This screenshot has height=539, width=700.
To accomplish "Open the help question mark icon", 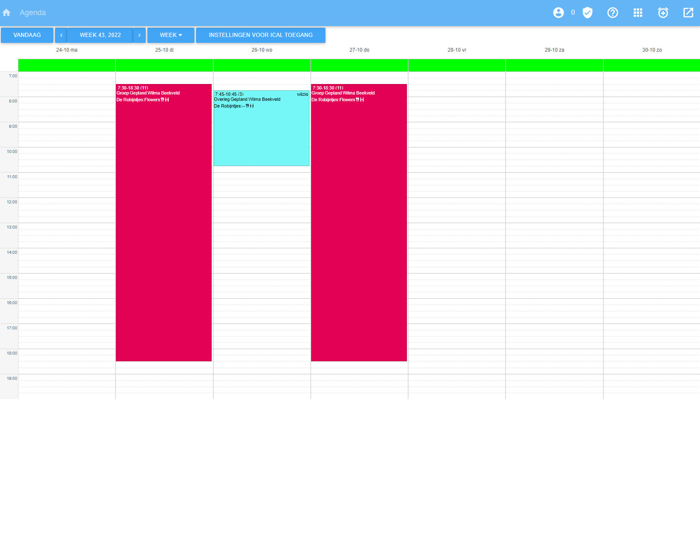I will [x=612, y=13].
